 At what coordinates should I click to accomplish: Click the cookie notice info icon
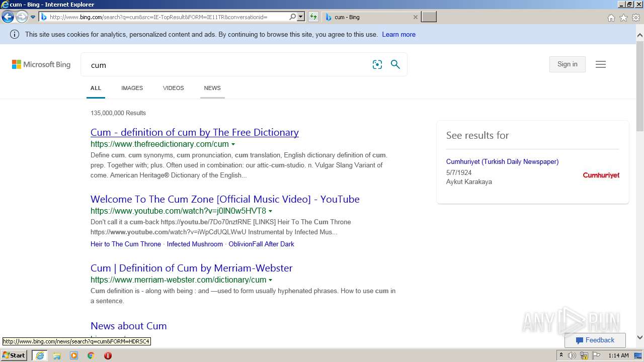[x=15, y=35]
